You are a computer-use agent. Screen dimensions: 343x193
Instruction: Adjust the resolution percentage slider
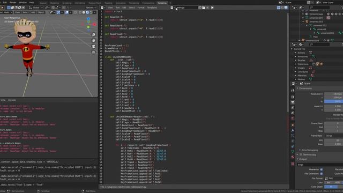point(333,101)
